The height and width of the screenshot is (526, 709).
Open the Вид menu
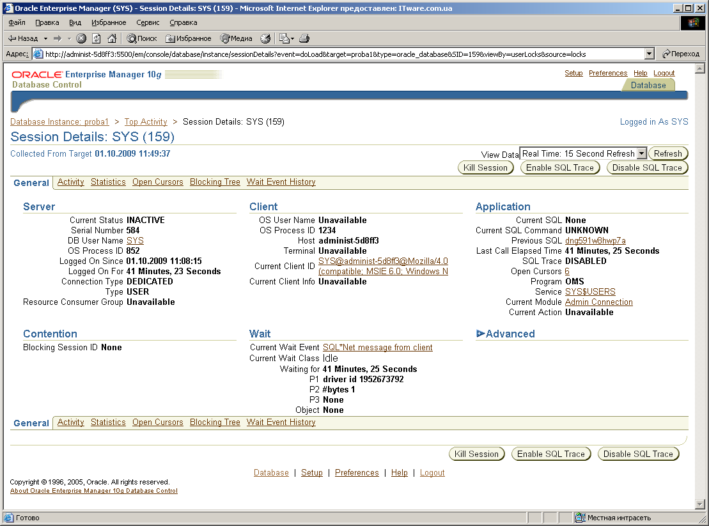[75, 22]
